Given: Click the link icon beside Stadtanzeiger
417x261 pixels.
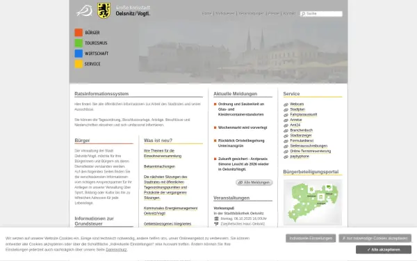Looking at the screenshot, I should click(x=286, y=136).
